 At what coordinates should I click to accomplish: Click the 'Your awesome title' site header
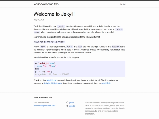pyautogui.click(x=46, y=4)
